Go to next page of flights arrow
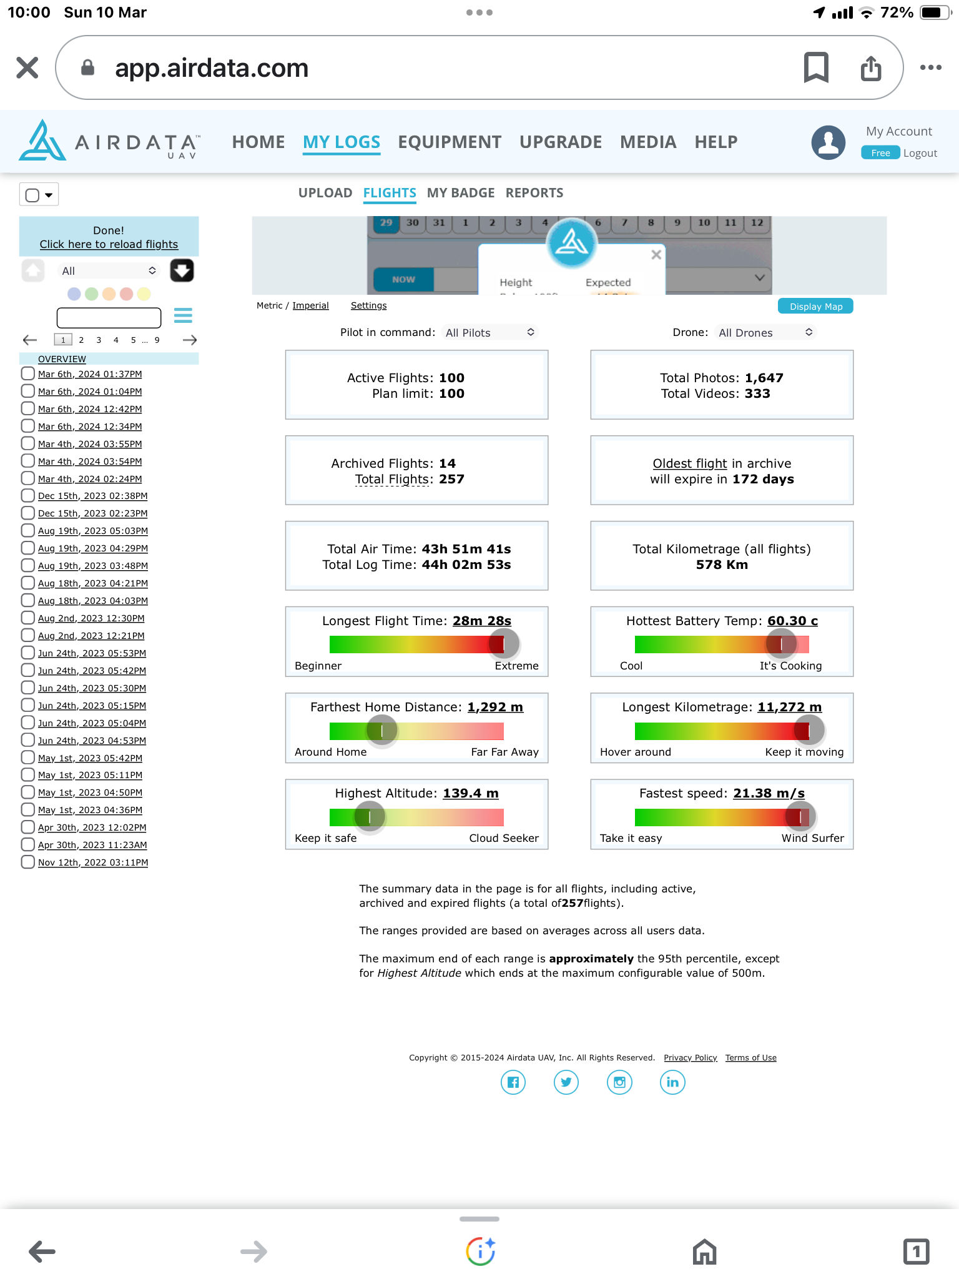This screenshot has height=1279, width=959. pyautogui.click(x=190, y=340)
